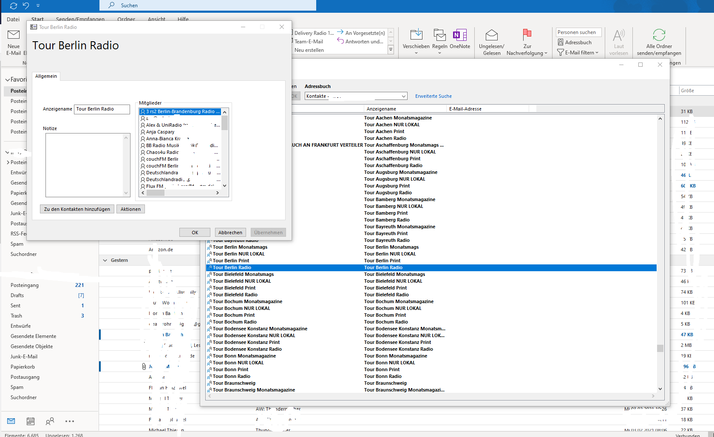The height and width of the screenshot is (437, 714).
Task: Click the send/receive sync icon in title bar
Action: click(x=14, y=6)
